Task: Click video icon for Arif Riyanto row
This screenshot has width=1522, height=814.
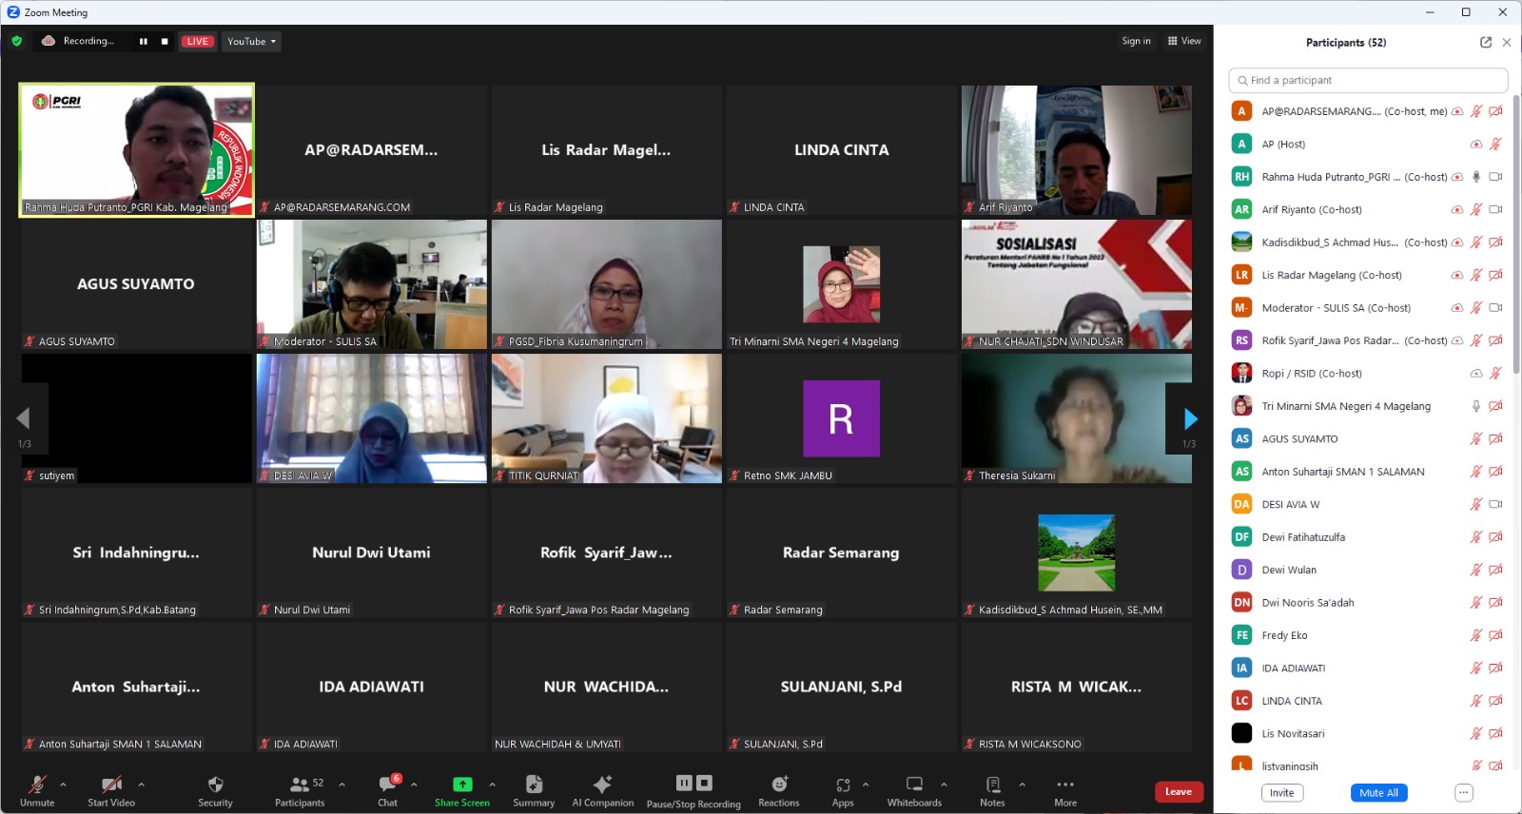Action: click(x=1495, y=209)
